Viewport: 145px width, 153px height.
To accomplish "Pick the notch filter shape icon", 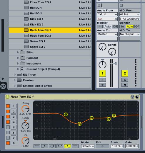I will coord(60,146).
